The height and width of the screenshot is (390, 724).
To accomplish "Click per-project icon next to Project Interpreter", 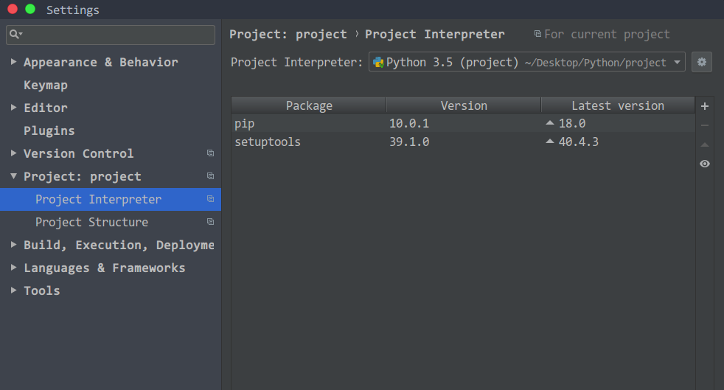I will (x=211, y=199).
